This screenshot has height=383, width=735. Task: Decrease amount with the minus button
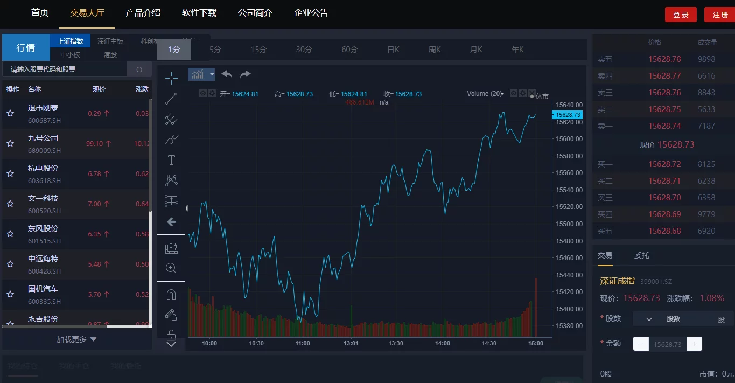tap(641, 344)
